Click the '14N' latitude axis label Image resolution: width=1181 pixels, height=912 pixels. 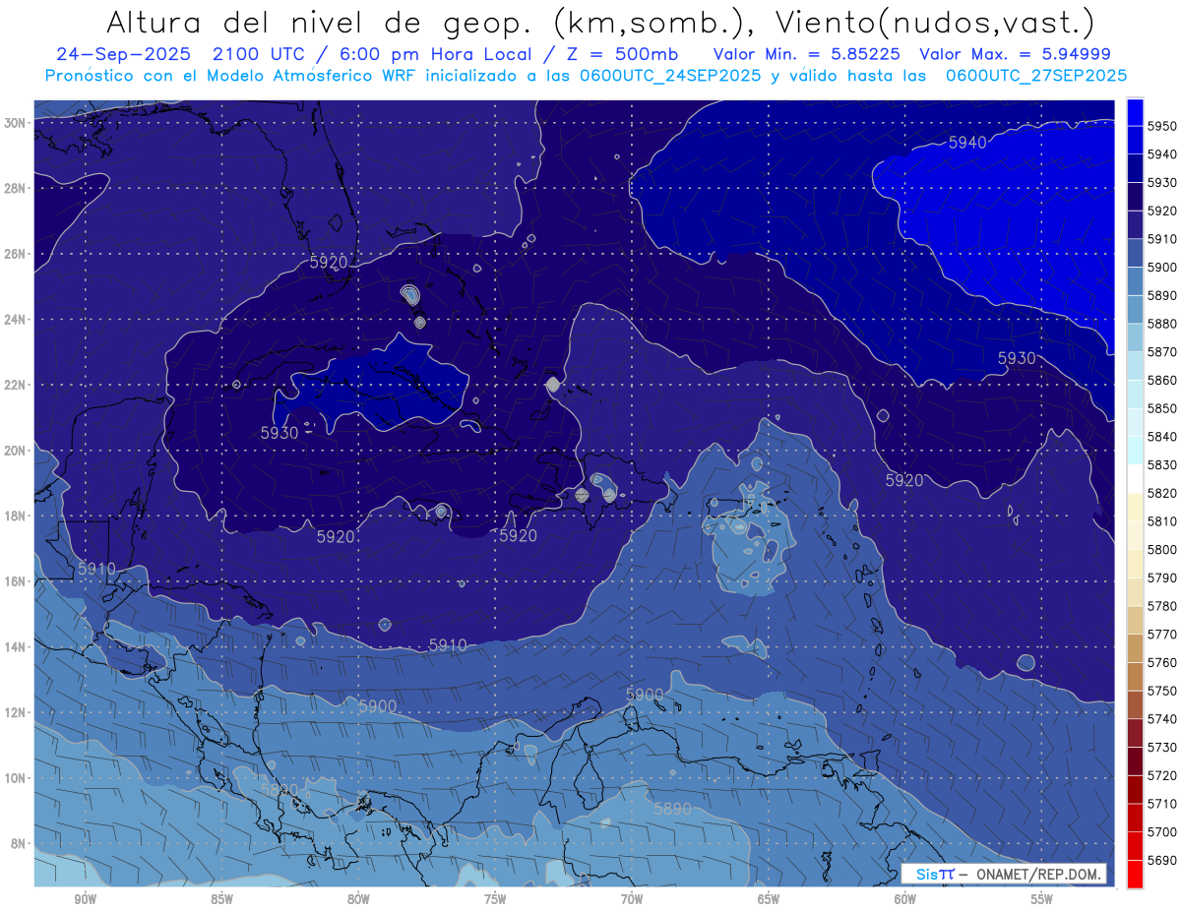point(17,647)
